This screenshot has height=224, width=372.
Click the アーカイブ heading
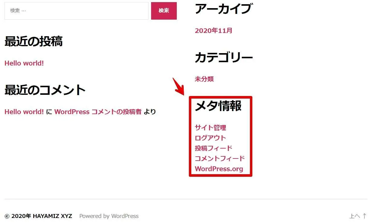[x=223, y=9]
